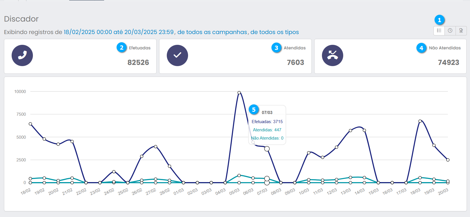
Task: Click blue annotation badge number 1
Action: pyautogui.click(x=439, y=20)
